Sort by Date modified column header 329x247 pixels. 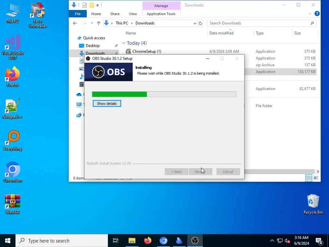pyautogui.click(x=221, y=33)
